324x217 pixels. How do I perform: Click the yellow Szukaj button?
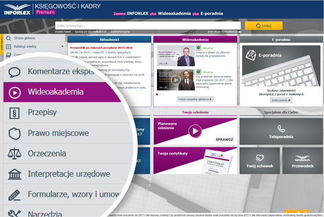tap(264, 26)
